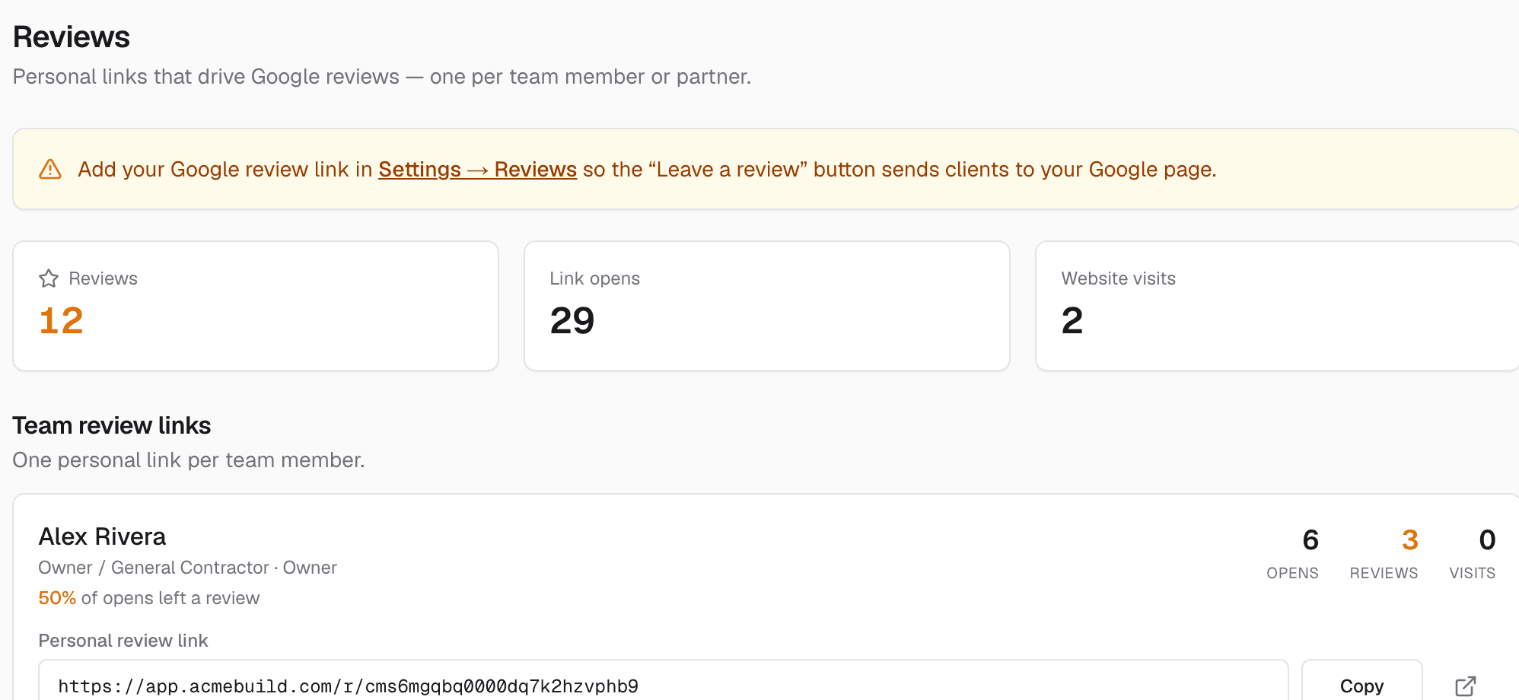
Task: Click Alex Rivera's 6 opens stat
Action: (x=1310, y=539)
